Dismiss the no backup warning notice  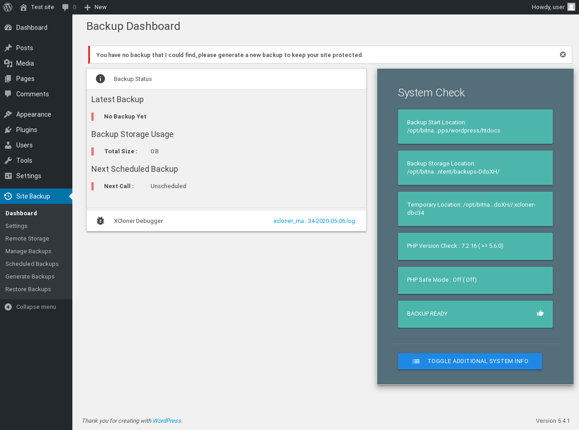click(x=563, y=55)
